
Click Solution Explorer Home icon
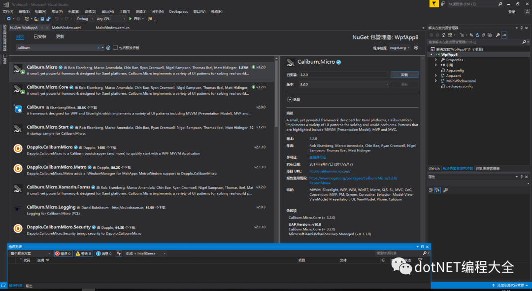[x=443, y=35]
